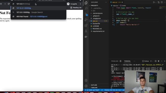Click the Incognito profile icon
The height and width of the screenshot is (93, 166).
pos(68,4)
